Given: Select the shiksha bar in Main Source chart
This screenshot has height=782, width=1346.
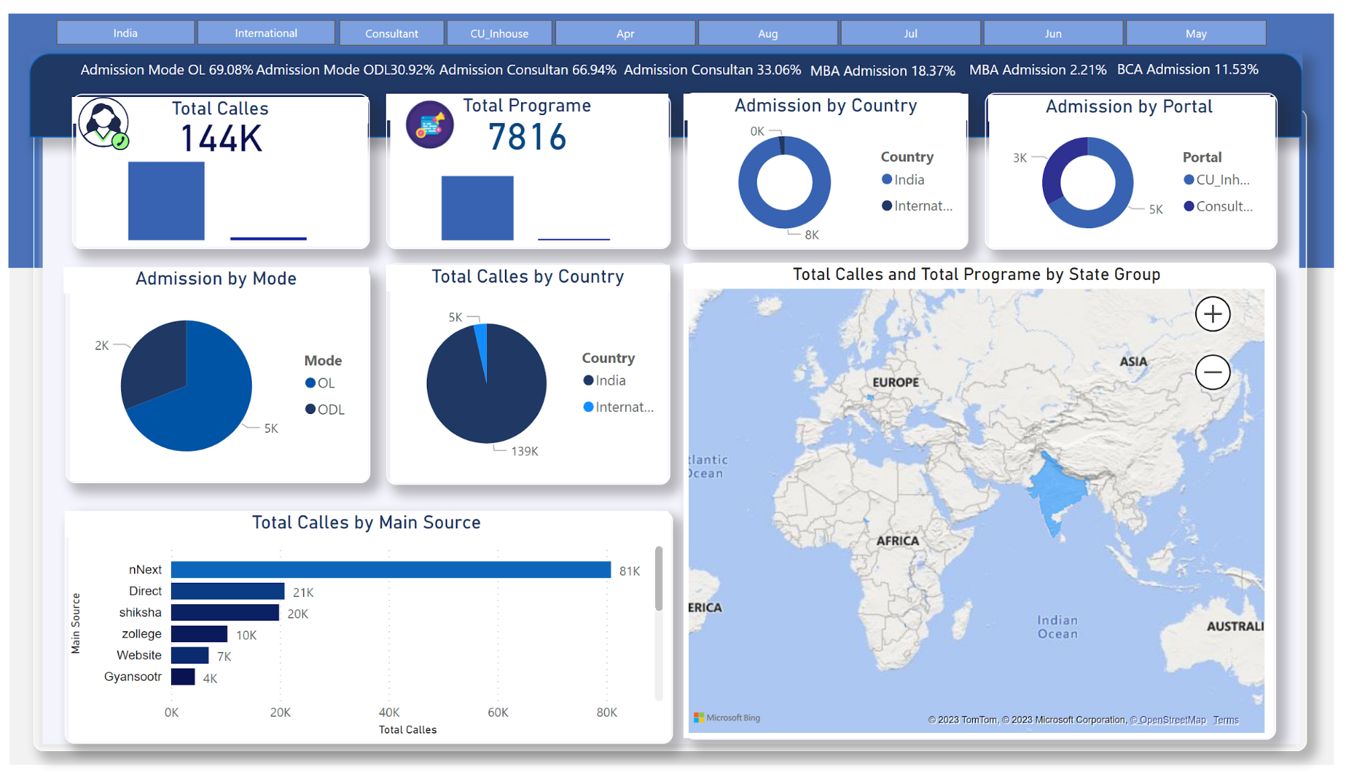Looking at the screenshot, I should click(225, 612).
